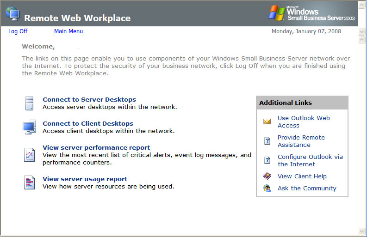Click the performance report chart icon
The image size is (367, 237).
pyautogui.click(x=29, y=155)
